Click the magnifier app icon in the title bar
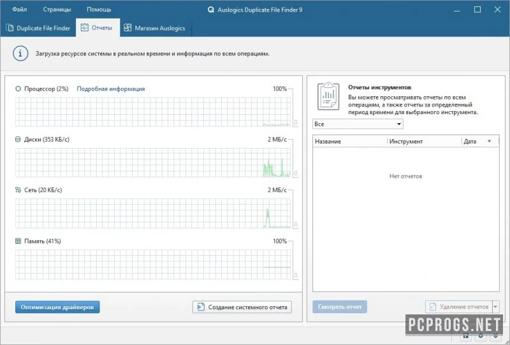The width and height of the screenshot is (510, 345). (211, 10)
